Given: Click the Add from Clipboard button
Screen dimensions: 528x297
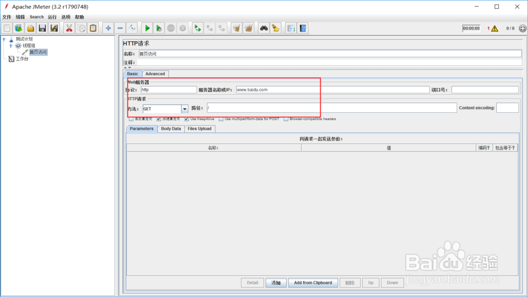Looking at the screenshot, I should 313,283.
